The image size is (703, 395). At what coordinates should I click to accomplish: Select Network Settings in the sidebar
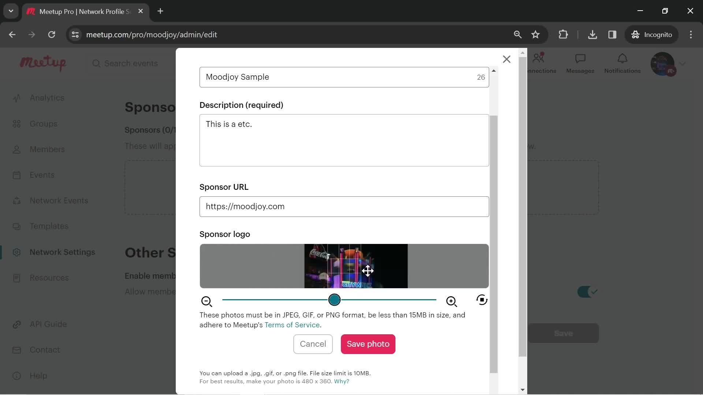[x=62, y=252]
